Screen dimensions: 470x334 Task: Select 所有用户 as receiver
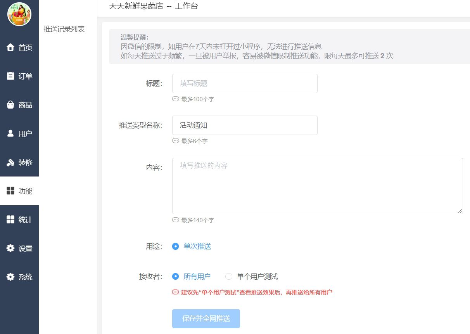click(176, 277)
